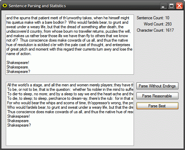This screenshot has width=185, height=150.
Task: Select the 'Word Count: 293' label
Action: pyautogui.click(x=158, y=24)
